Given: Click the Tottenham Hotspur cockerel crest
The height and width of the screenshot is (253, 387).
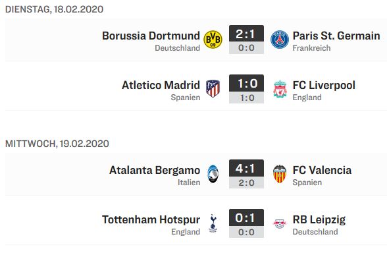Looking at the screenshot, I should (213, 223).
